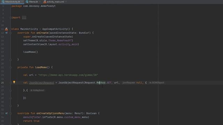The width and height of the screenshot is (223, 125).
Task: Click loadMeme in private fun declaration
Action: click(x=41, y=67)
